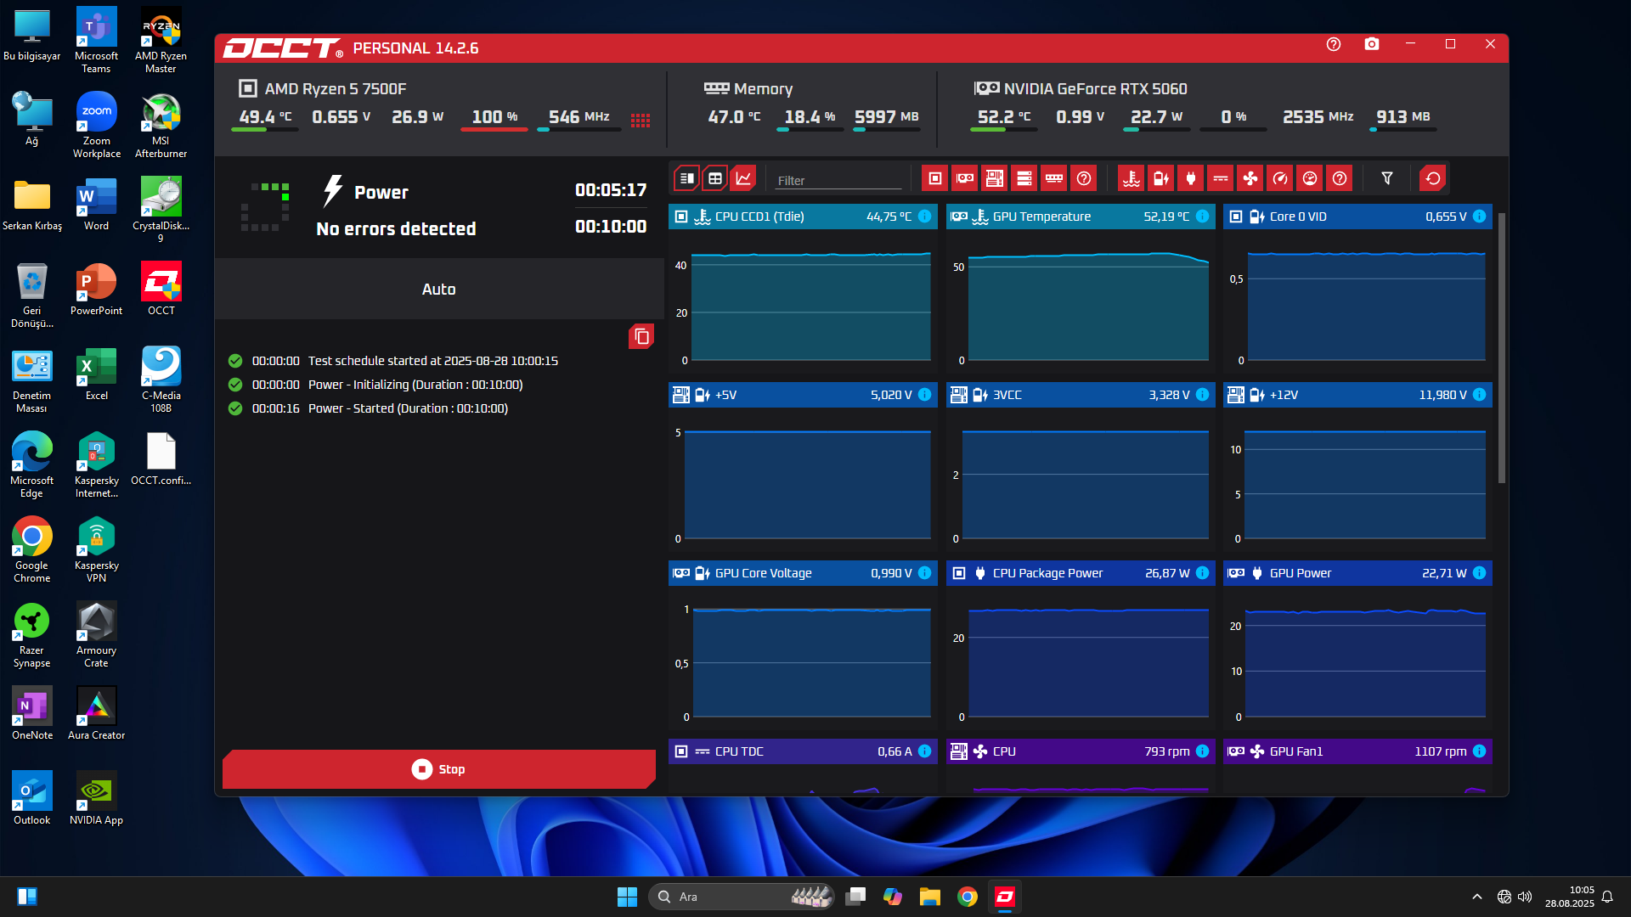Select the Armoury Crate desktop icon
The width and height of the screenshot is (1631, 917).
[96, 635]
